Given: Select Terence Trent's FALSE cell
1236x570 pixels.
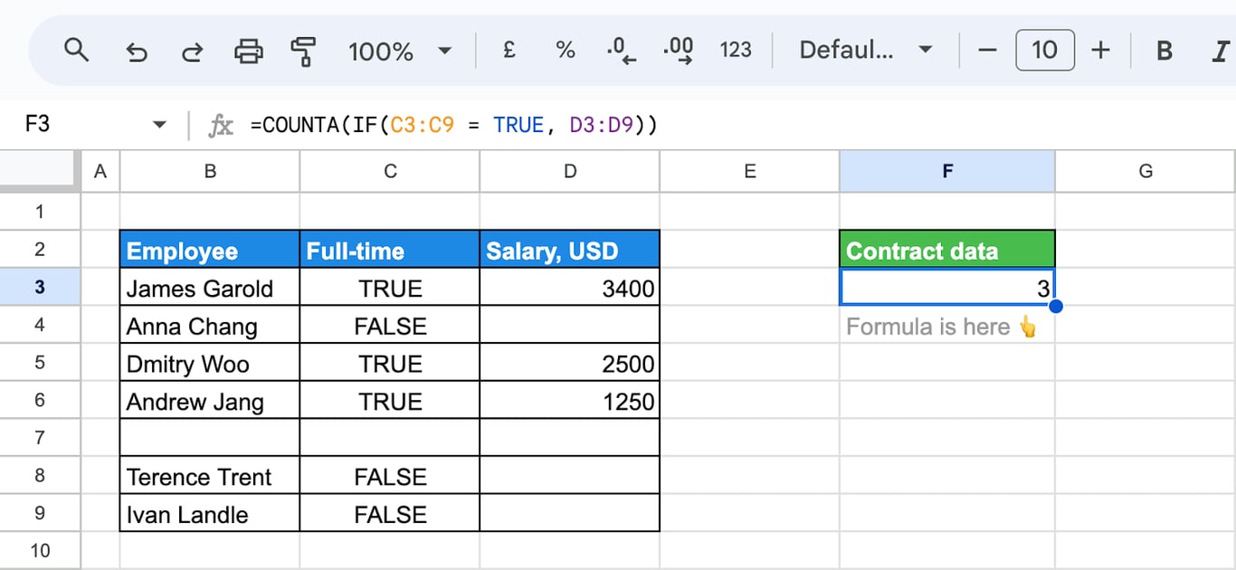Looking at the screenshot, I should [x=390, y=476].
